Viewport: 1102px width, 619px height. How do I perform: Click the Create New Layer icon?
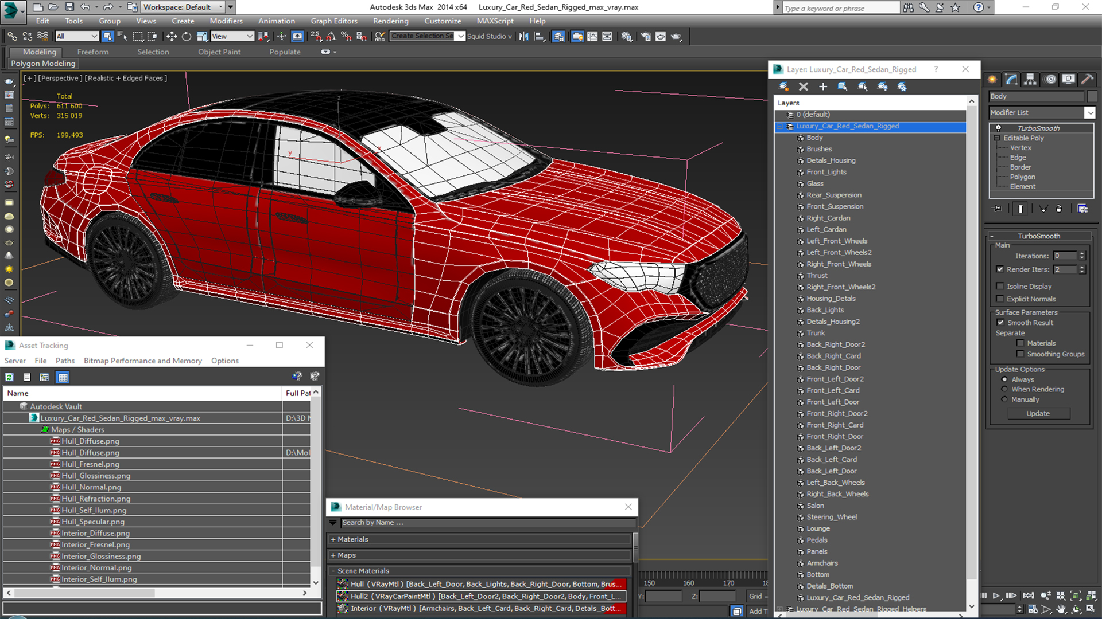tap(783, 87)
